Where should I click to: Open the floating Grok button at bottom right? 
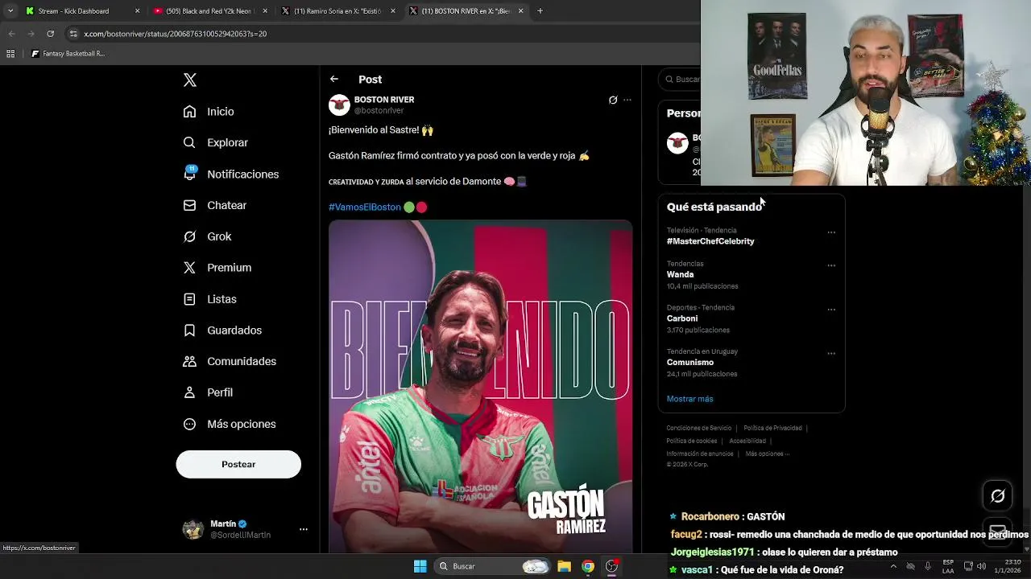[x=997, y=496]
